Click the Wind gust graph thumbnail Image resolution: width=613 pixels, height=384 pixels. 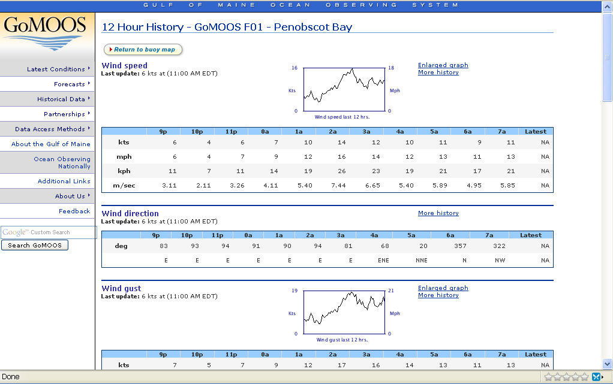coord(344,312)
